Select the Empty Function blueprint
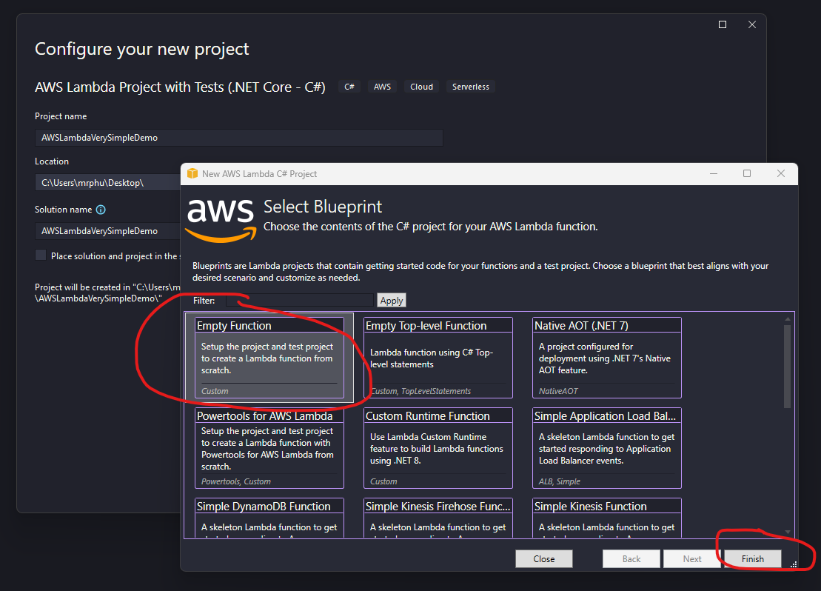821x591 pixels. tap(269, 358)
